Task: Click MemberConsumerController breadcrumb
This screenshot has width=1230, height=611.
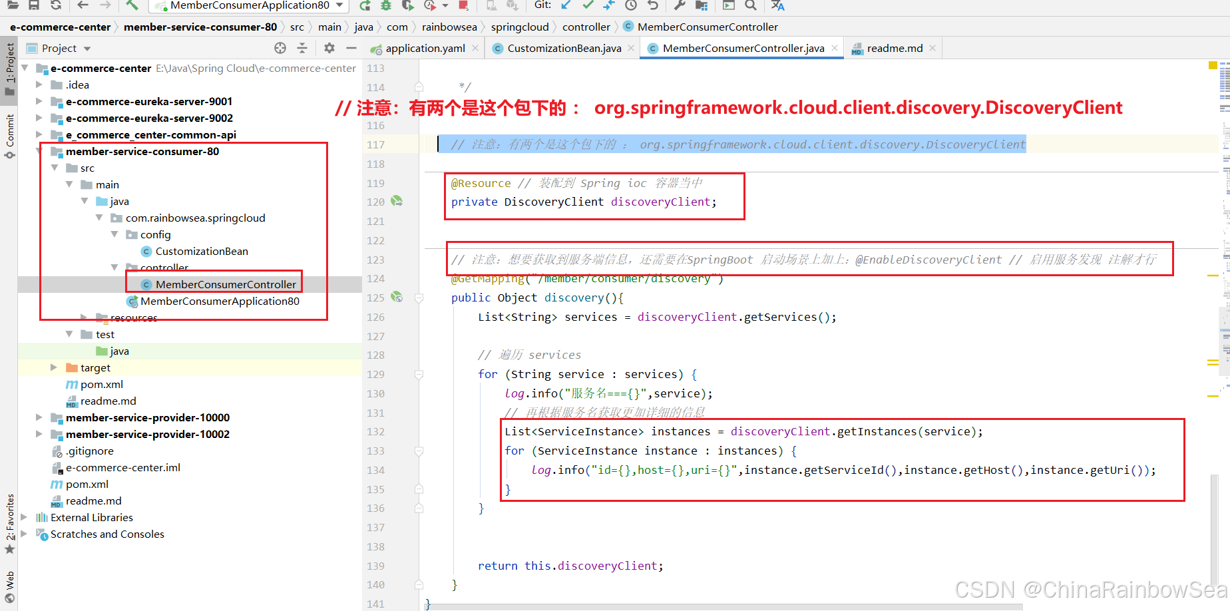Action: point(700,27)
